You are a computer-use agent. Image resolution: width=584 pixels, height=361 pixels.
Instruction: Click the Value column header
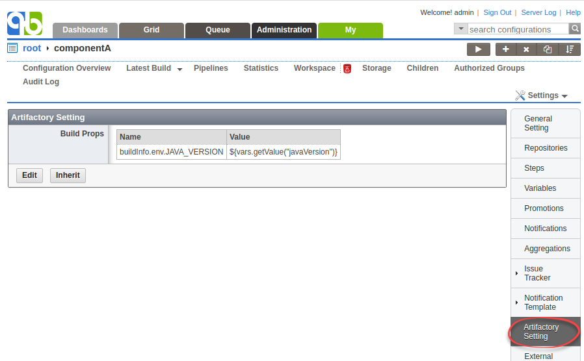[284, 137]
